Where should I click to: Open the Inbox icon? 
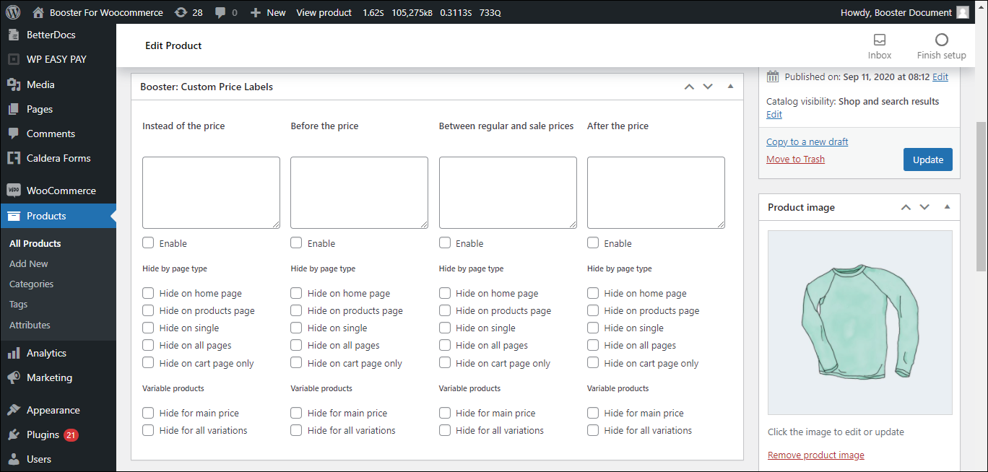pyautogui.click(x=879, y=40)
